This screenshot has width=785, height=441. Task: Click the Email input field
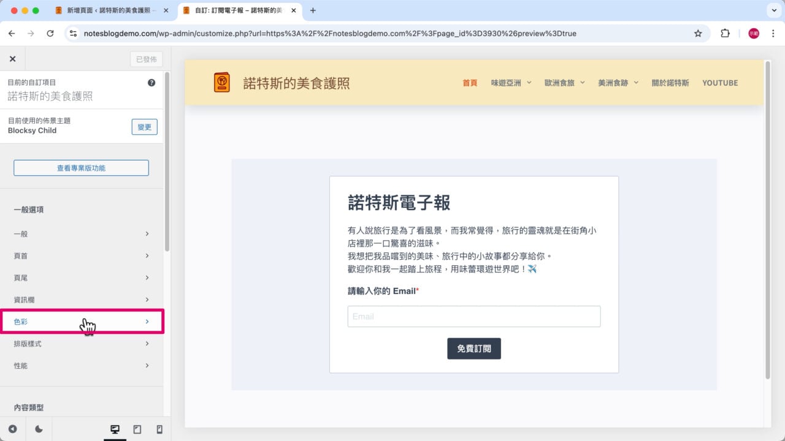pos(473,316)
